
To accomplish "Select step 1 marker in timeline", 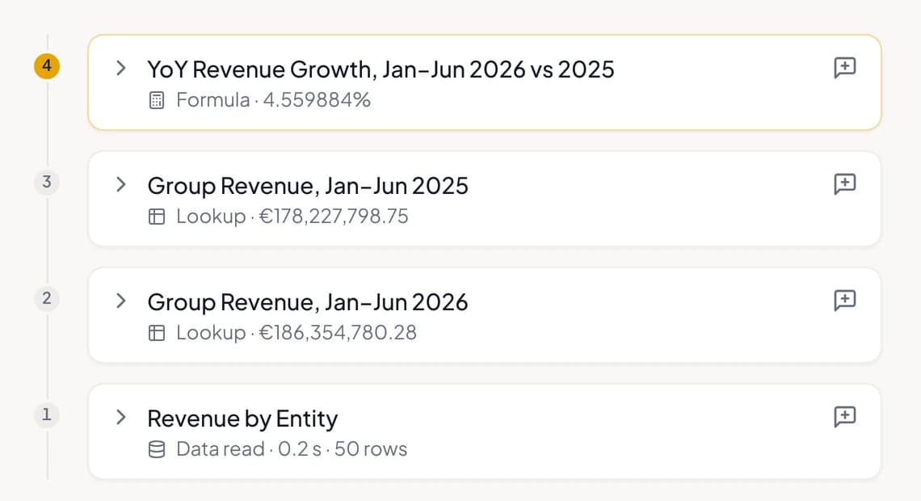I will point(47,415).
